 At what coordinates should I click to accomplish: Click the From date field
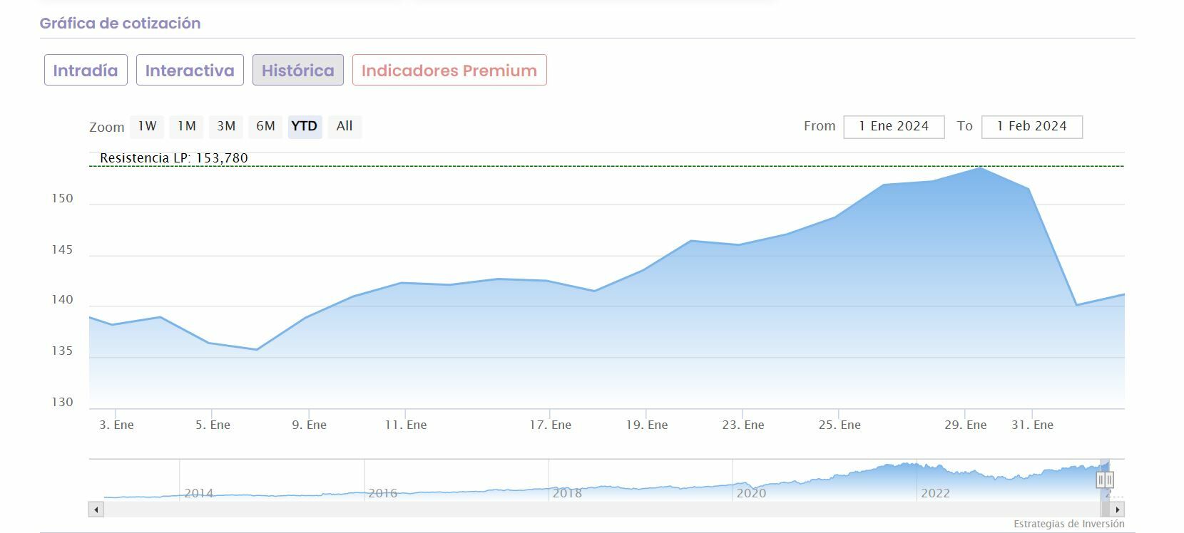(894, 127)
